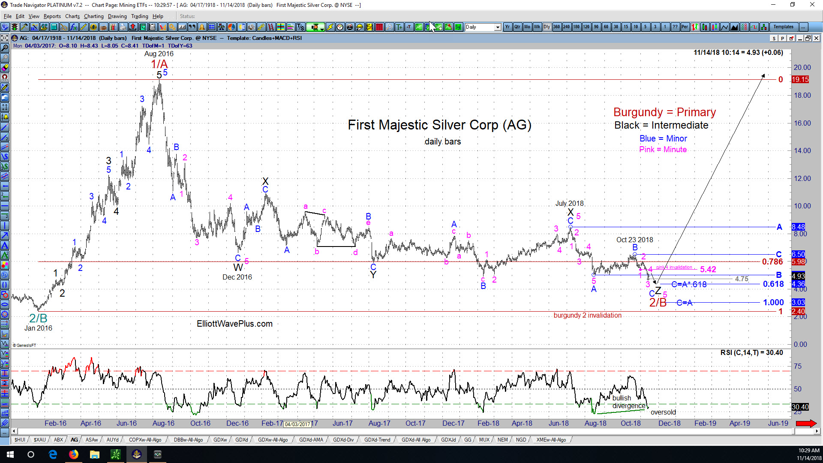
Task: Click the bell alerts icon in toolbar
Action: (202, 27)
